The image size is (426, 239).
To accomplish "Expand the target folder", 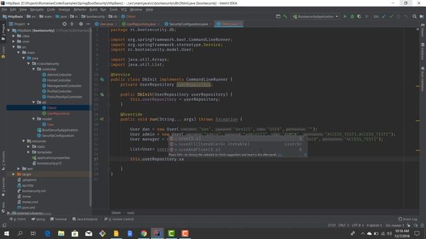I will pyautogui.click(x=13, y=174).
